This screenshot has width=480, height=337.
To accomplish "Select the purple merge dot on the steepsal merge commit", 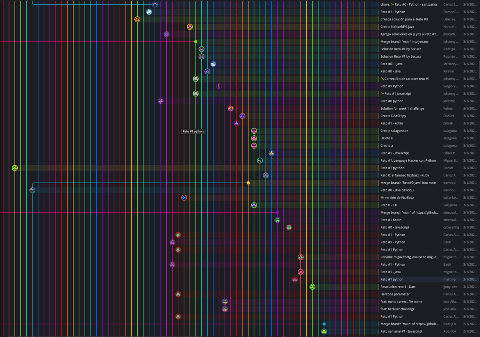I will 278,212.
